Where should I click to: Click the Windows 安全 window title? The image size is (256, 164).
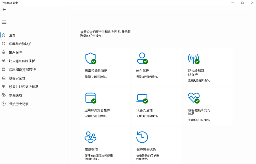click(x=10, y=3)
